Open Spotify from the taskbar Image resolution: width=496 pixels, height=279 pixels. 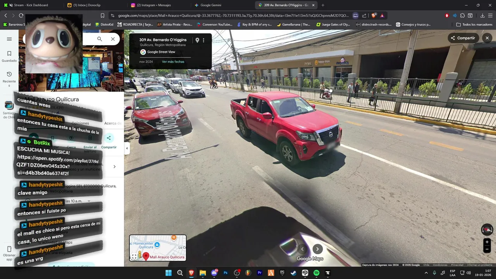[316, 273]
